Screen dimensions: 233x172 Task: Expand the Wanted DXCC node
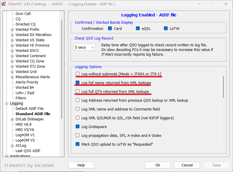pos(12,51)
